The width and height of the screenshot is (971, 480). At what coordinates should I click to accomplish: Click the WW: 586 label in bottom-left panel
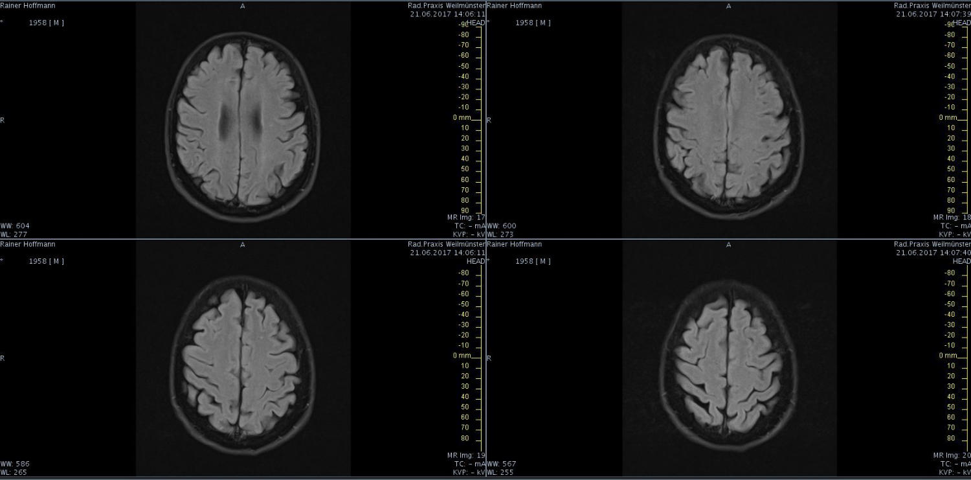pos(15,464)
